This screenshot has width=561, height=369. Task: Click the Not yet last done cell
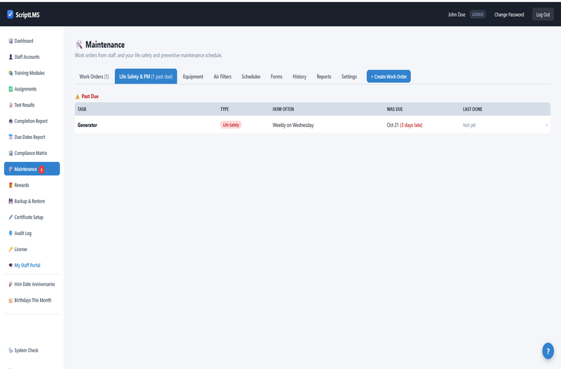click(x=469, y=126)
